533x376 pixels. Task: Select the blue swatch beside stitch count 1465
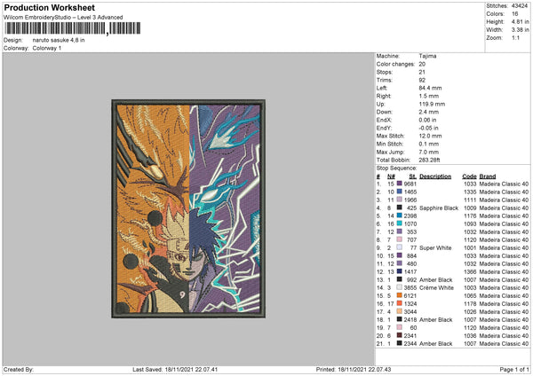tap(400, 192)
